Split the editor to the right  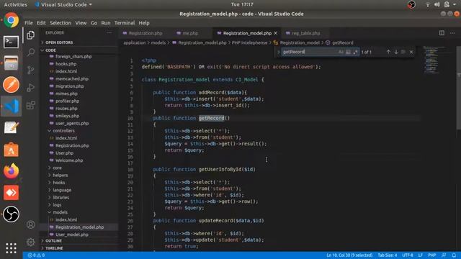(x=442, y=33)
